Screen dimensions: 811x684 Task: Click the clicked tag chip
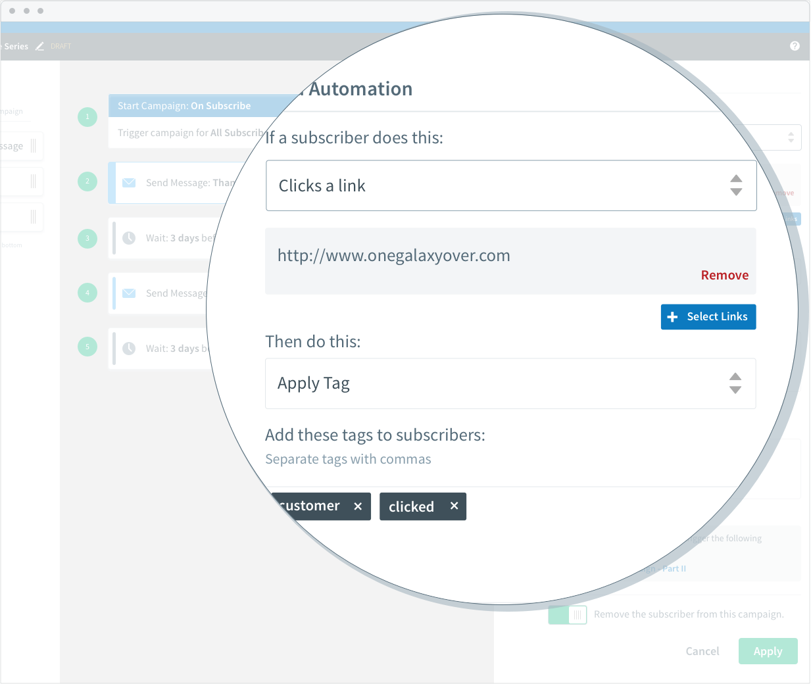[423, 506]
